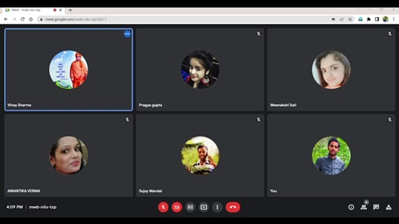399x224 pixels.
Task: Click muted mic icon on Sujay Mandal tile
Action: pyautogui.click(x=258, y=119)
